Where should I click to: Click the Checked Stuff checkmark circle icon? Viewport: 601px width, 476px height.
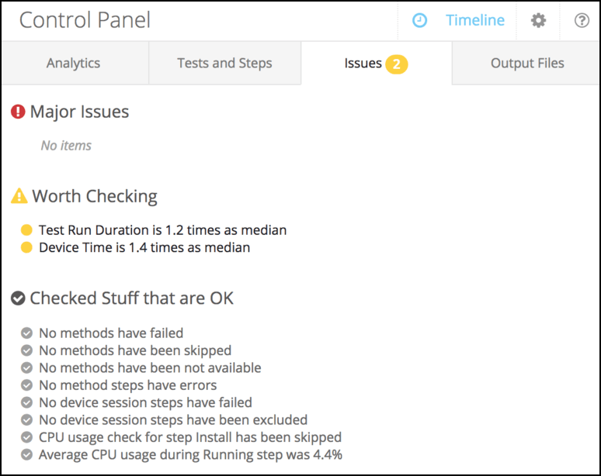pos(18,298)
